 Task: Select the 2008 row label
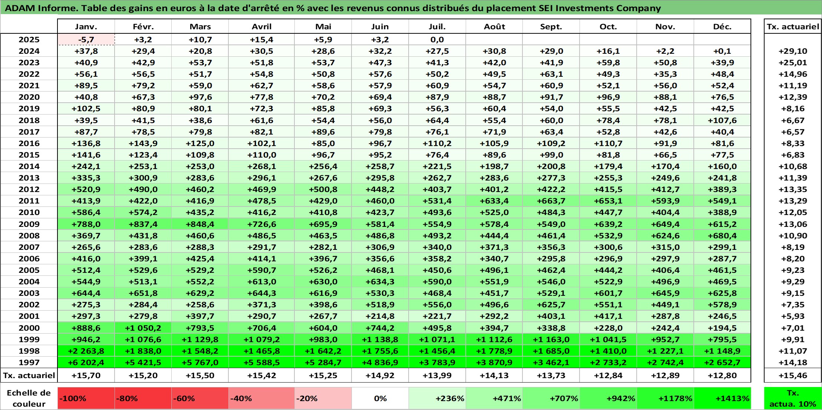[29, 236]
